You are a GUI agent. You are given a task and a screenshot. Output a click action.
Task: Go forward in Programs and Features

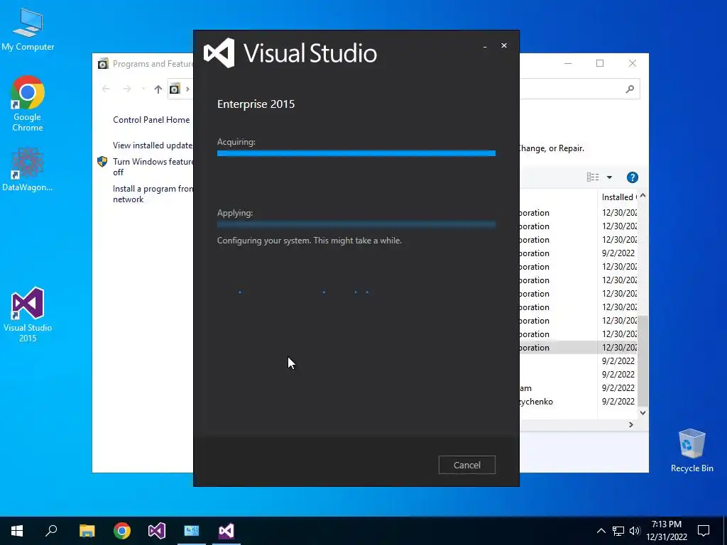[x=126, y=89]
